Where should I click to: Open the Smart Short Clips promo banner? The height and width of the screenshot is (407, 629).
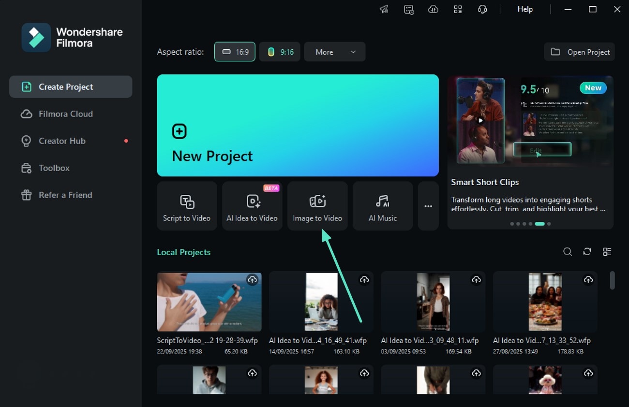pos(530,152)
